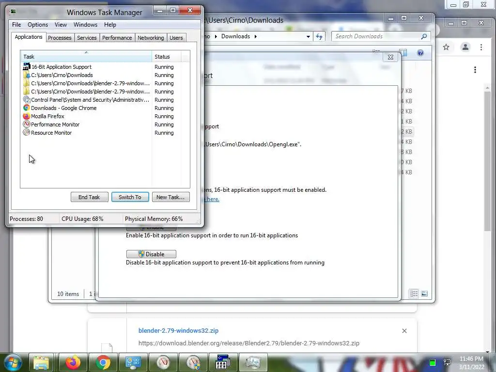Switch to the Users tab

click(x=176, y=38)
